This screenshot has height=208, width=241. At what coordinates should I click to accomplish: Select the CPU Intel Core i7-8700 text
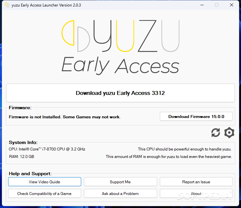[x=47, y=149]
